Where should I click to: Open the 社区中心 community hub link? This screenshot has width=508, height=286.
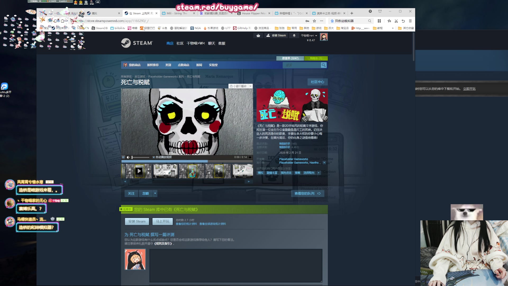click(x=317, y=82)
